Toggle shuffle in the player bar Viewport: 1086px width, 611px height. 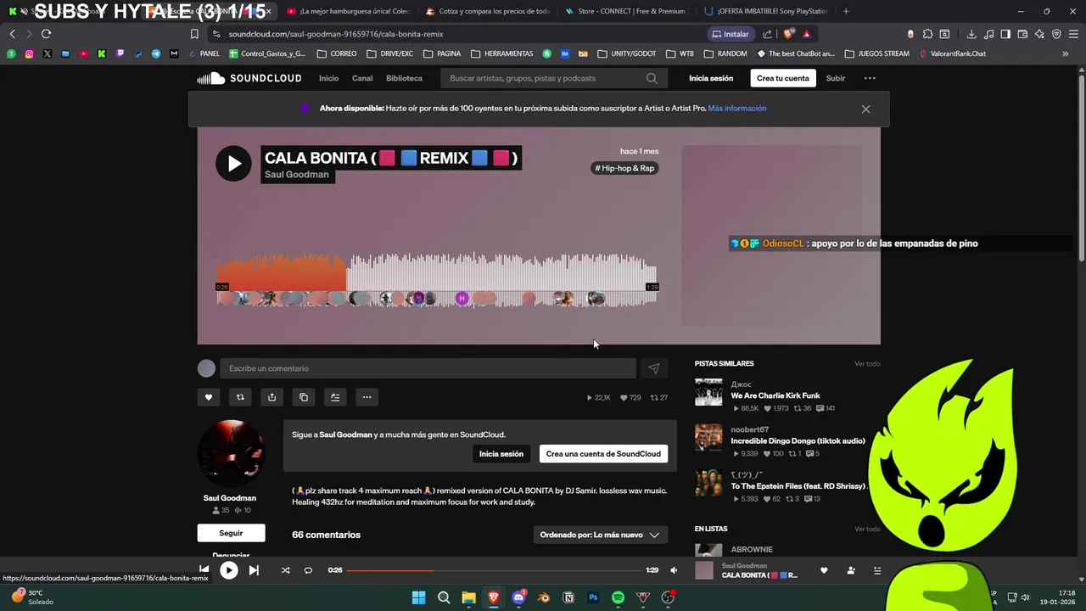click(x=285, y=570)
